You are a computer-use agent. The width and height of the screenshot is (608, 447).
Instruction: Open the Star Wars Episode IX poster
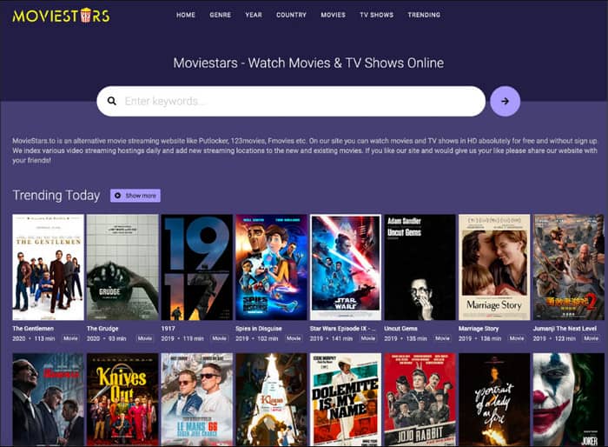pyautogui.click(x=346, y=267)
